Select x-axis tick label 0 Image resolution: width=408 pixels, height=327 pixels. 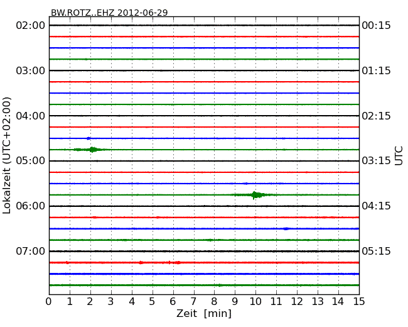point(49,302)
